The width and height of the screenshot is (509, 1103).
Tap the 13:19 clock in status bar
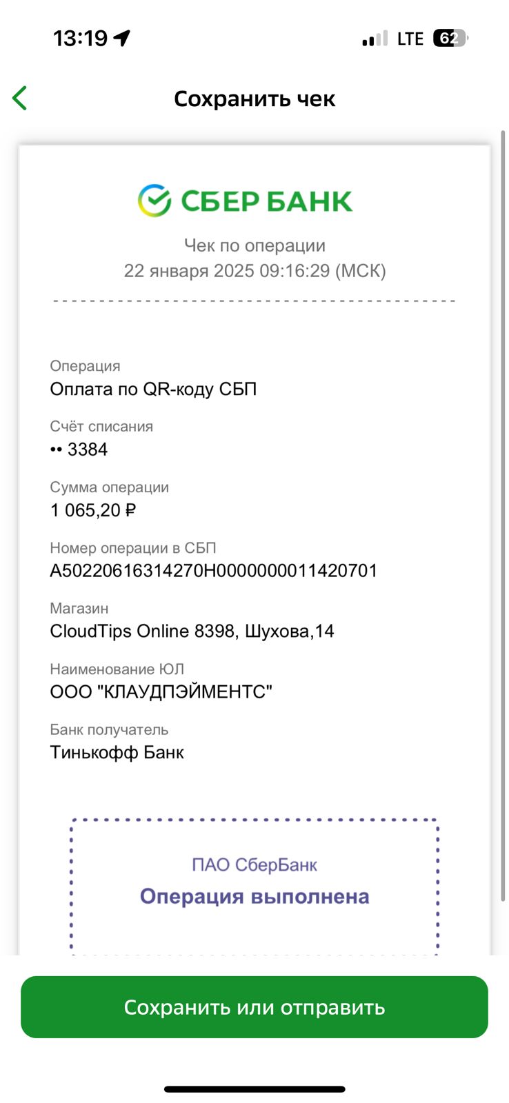click(x=81, y=38)
